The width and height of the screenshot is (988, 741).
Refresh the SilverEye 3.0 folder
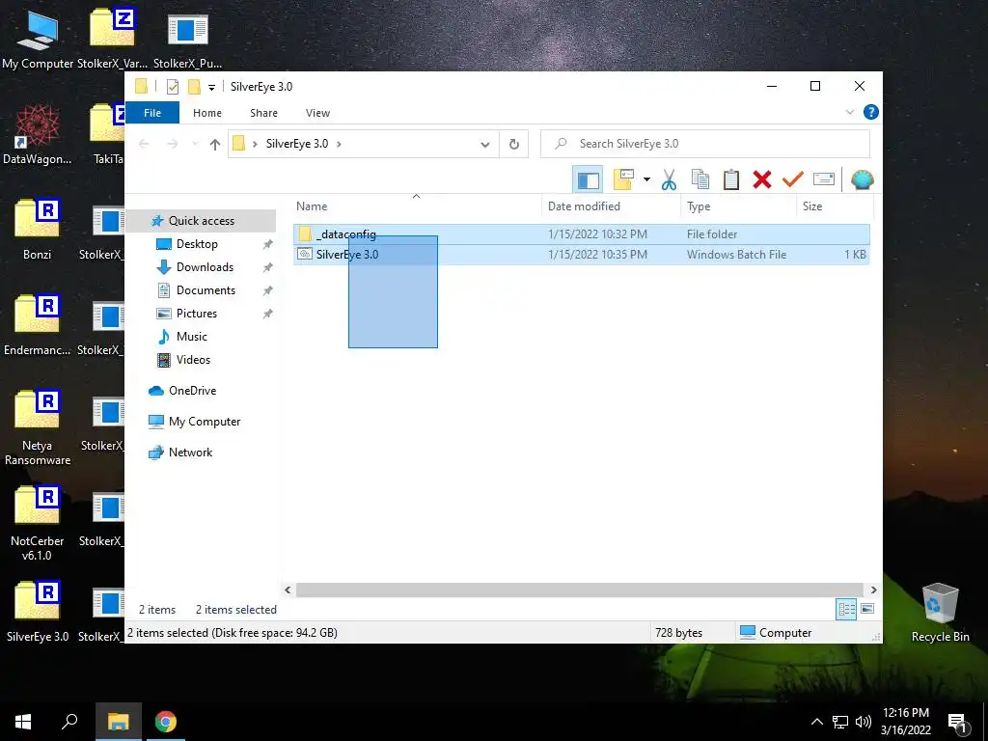click(x=514, y=145)
